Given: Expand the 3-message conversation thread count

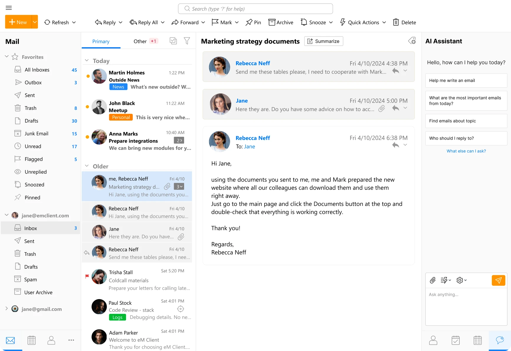Looking at the screenshot, I should tap(179, 187).
